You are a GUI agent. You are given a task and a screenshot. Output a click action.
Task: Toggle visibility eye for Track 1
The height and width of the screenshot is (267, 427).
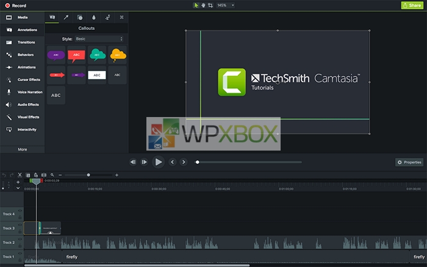click(x=20, y=253)
